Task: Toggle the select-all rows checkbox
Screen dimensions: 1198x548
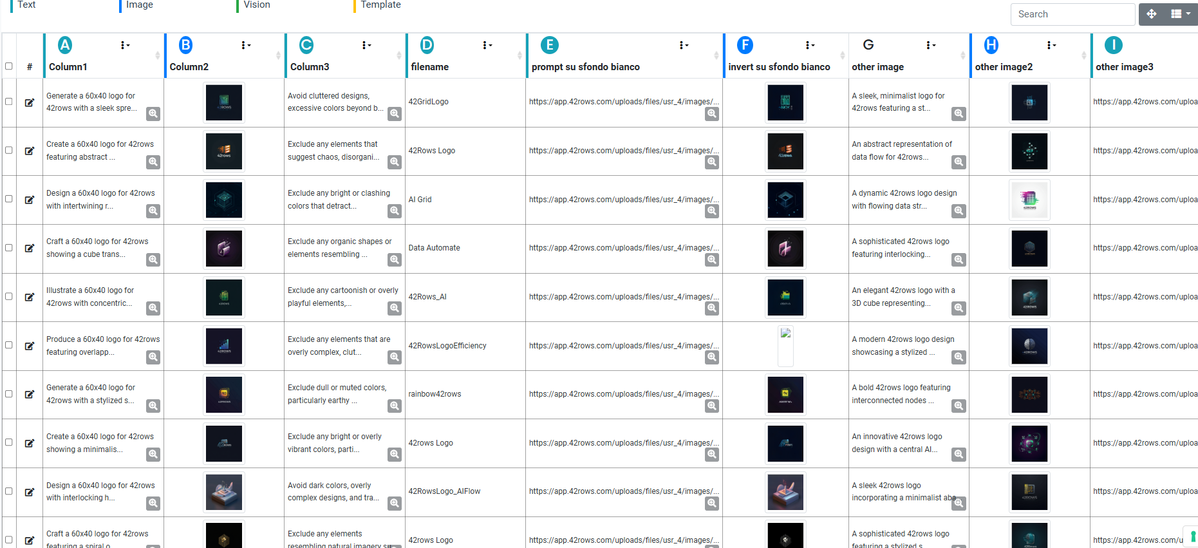Action: pos(9,66)
